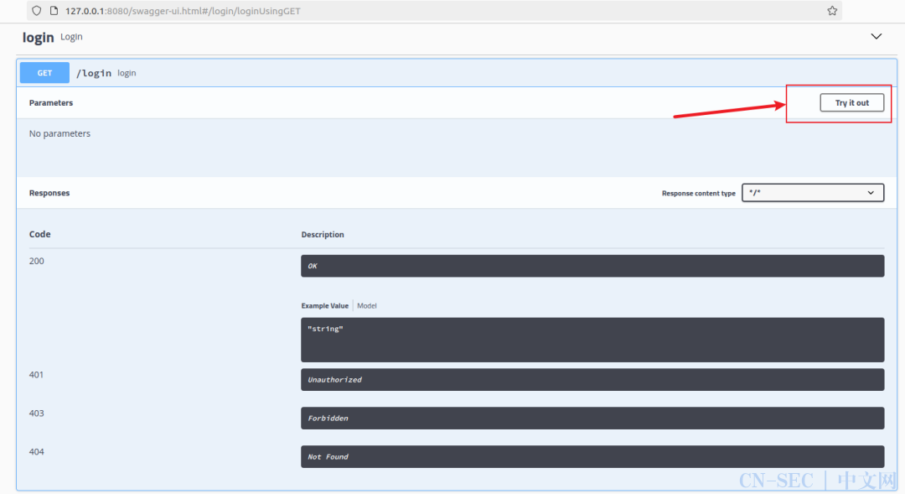
Task: Click the Forbidden description box
Action: pos(592,418)
